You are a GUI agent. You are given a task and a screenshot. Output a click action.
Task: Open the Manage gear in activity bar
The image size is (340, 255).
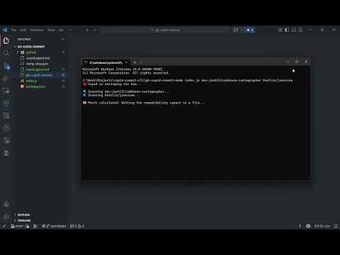6,217
